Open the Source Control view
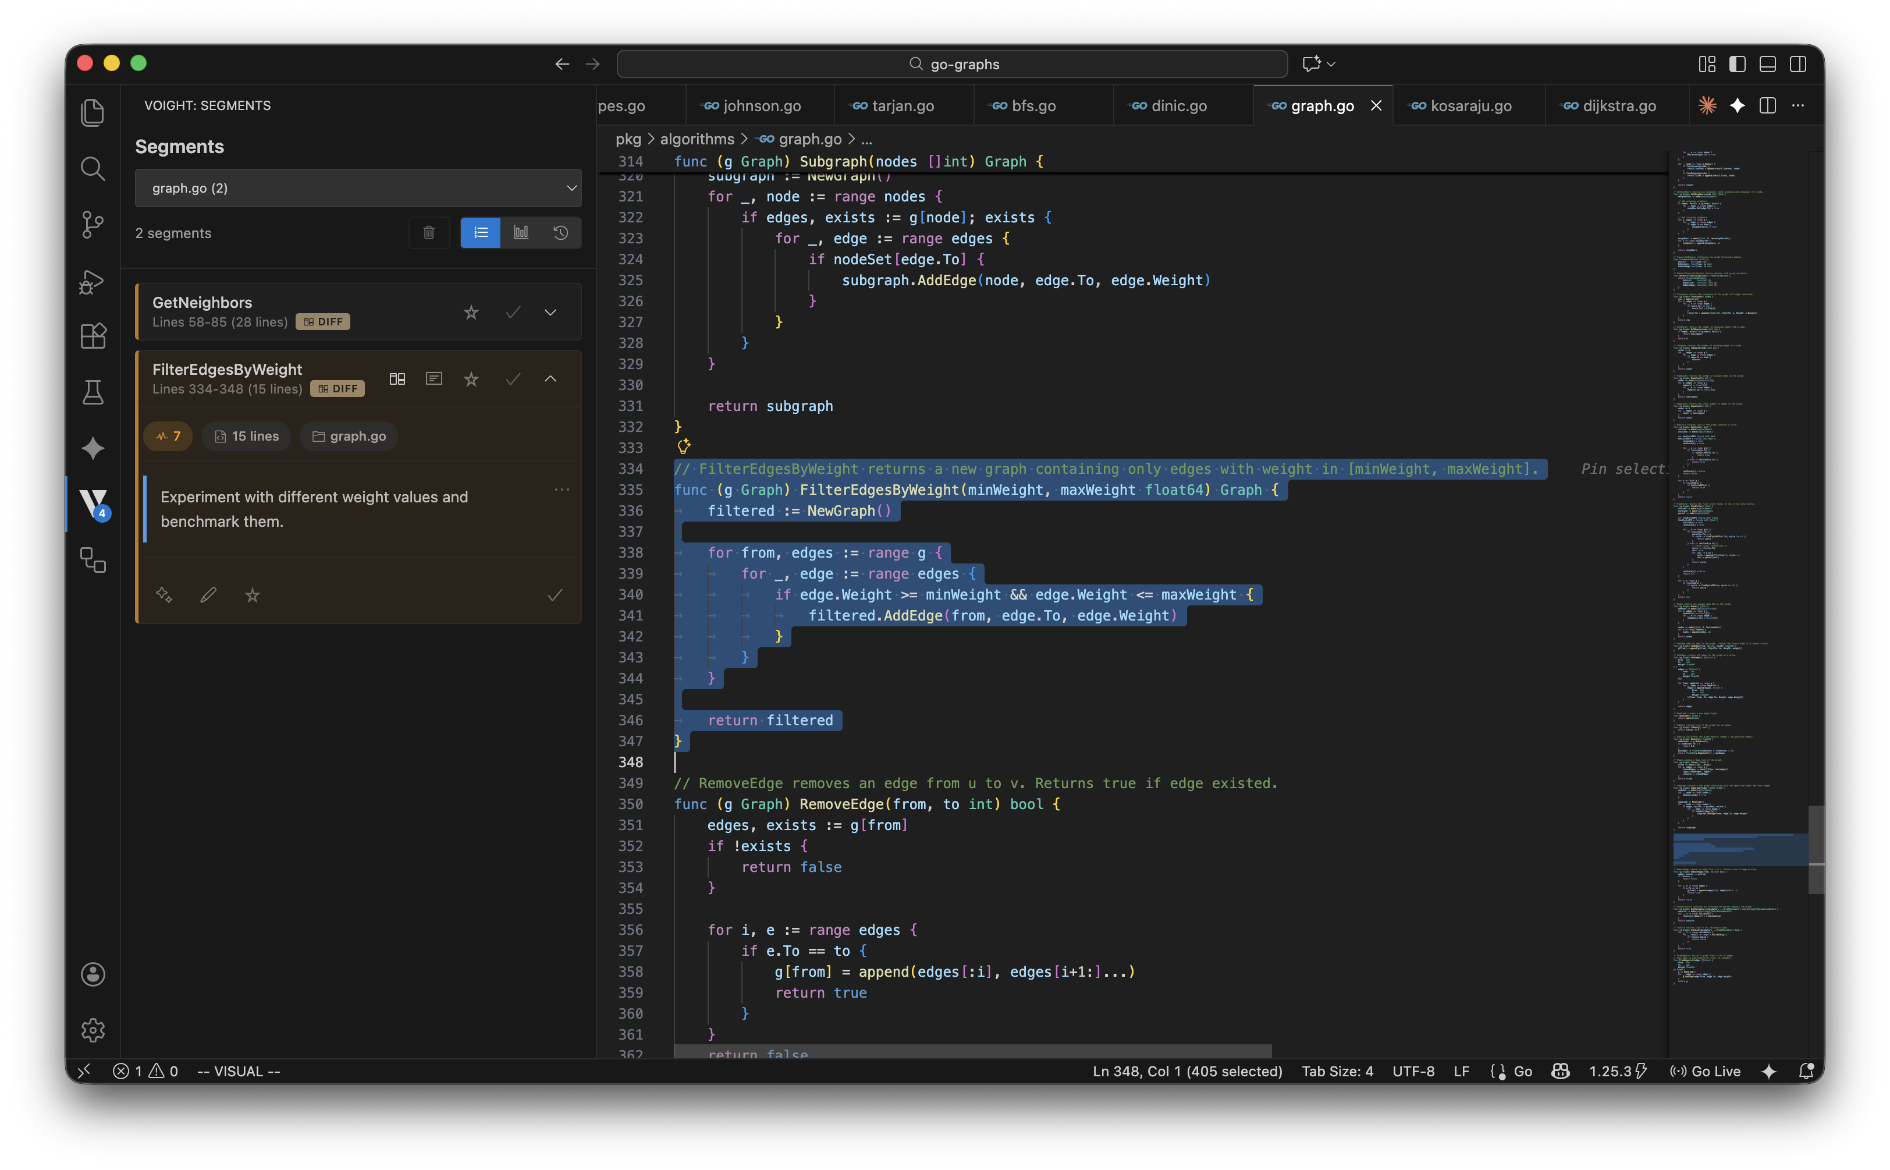The image size is (1890, 1170). pyautogui.click(x=93, y=225)
